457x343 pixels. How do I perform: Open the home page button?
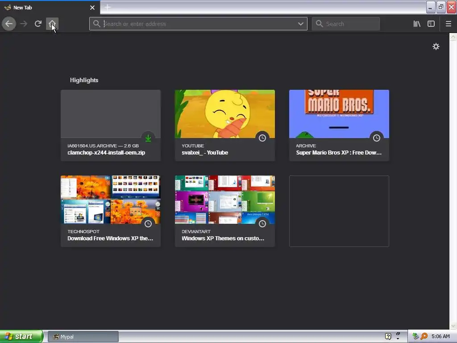pyautogui.click(x=52, y=24)
